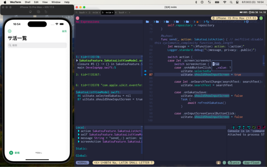Open the View menu

click(45, 2)
